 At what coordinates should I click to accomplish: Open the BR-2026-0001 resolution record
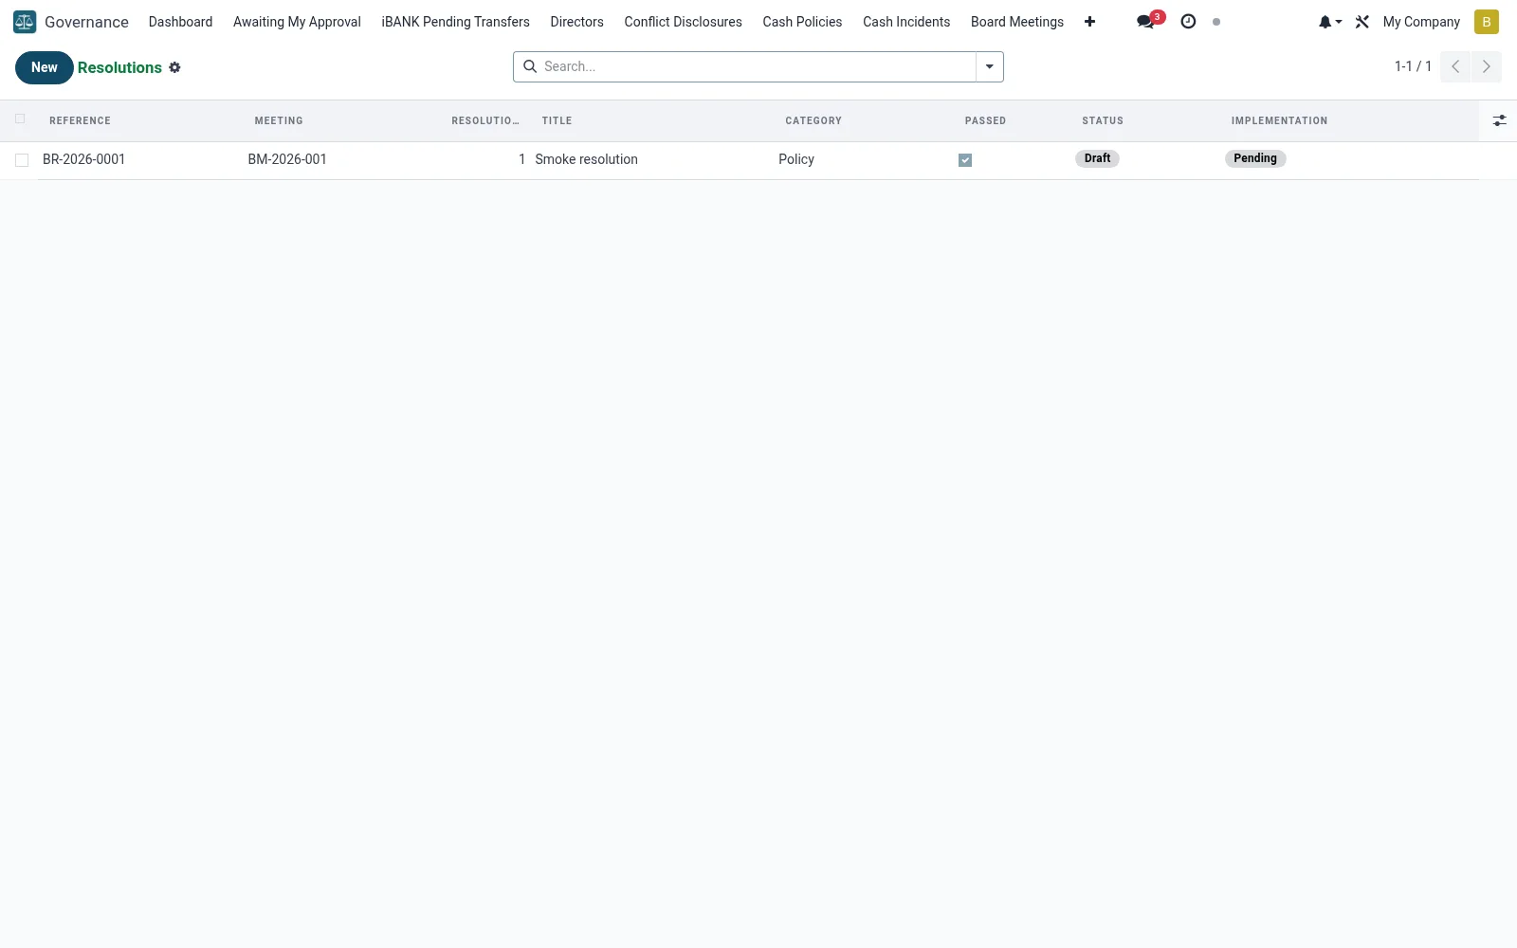click(x=83, y=159)
